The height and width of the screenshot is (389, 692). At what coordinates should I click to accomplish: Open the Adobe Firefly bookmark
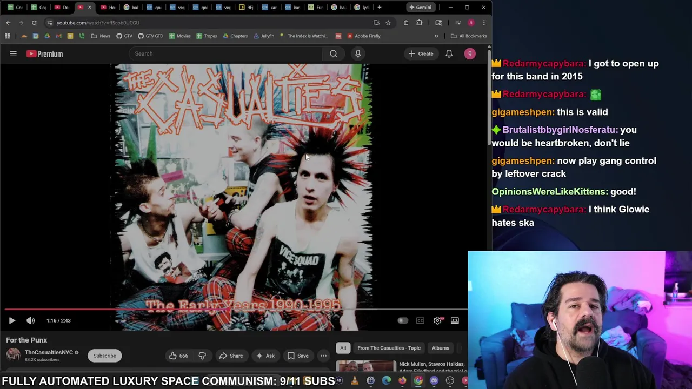(364, 36)
